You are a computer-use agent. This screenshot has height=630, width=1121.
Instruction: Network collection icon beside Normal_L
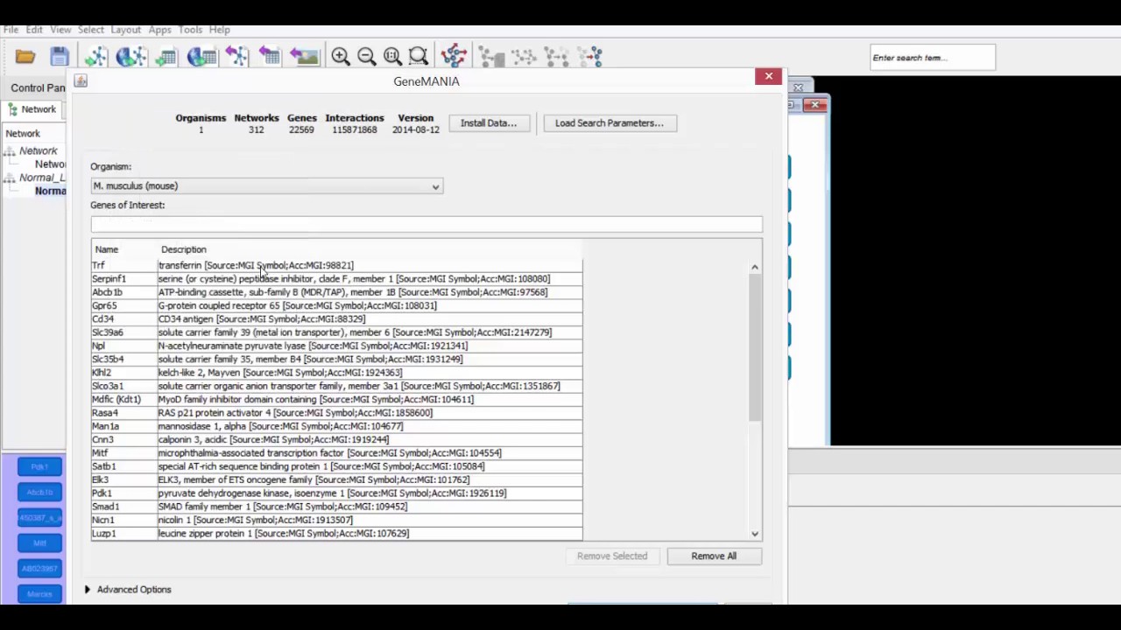tap(10, 178)
